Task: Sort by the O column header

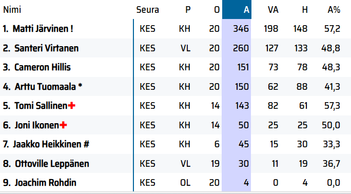Action: pos(217,10)
